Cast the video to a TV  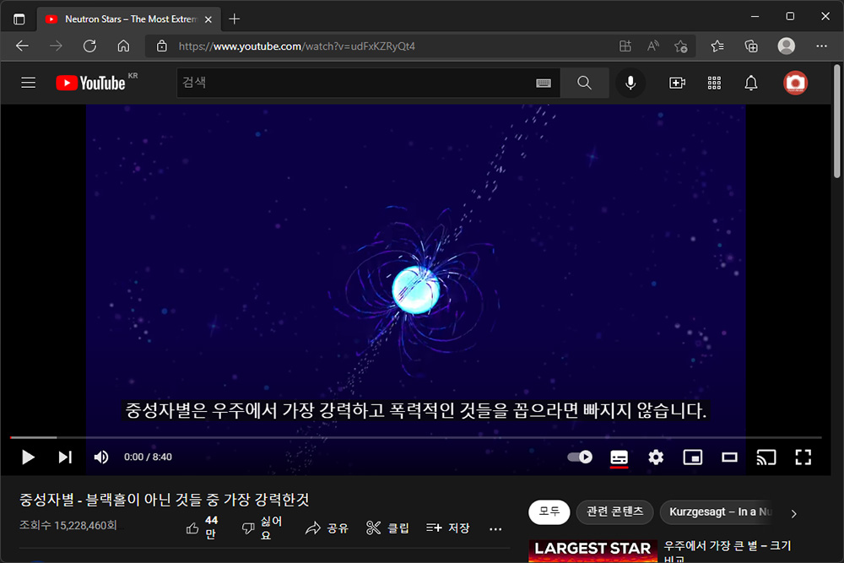pyautogui.click(x=766, y=457)
